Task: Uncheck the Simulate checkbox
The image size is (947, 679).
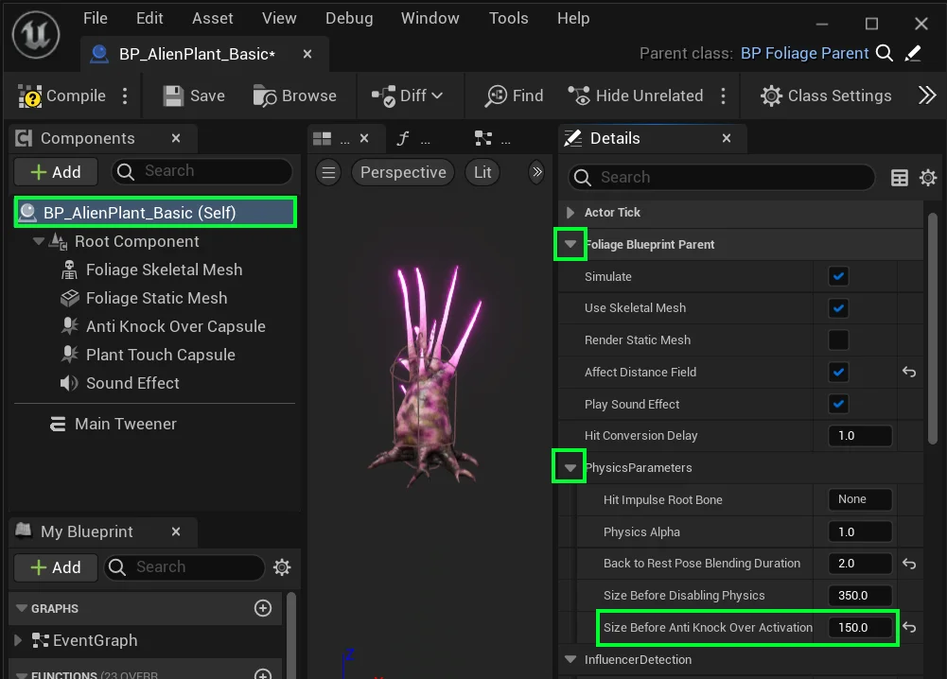Action: pyautogui.click(x=837, y=276)
